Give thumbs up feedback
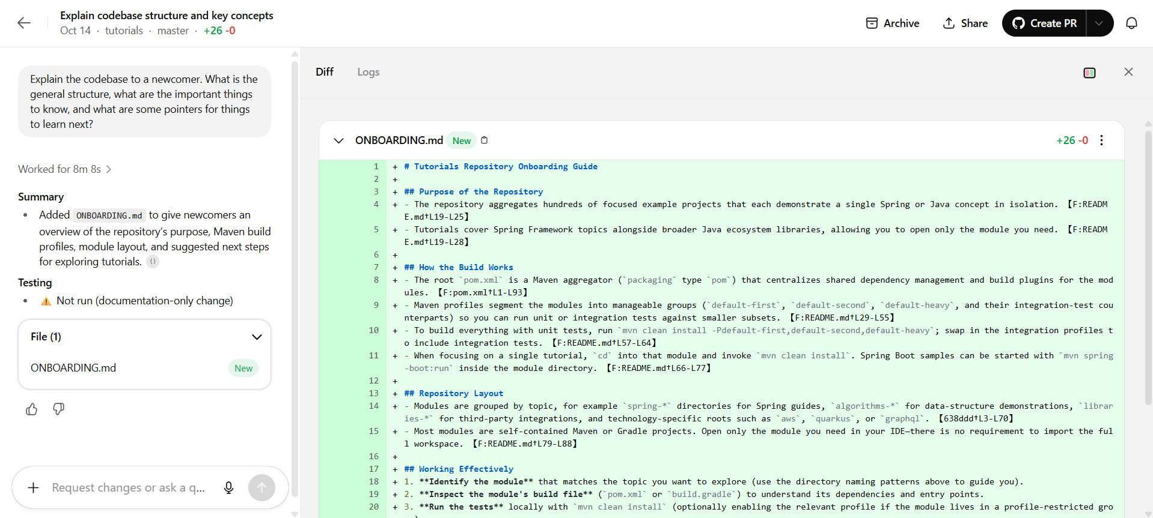 [32, 409]
